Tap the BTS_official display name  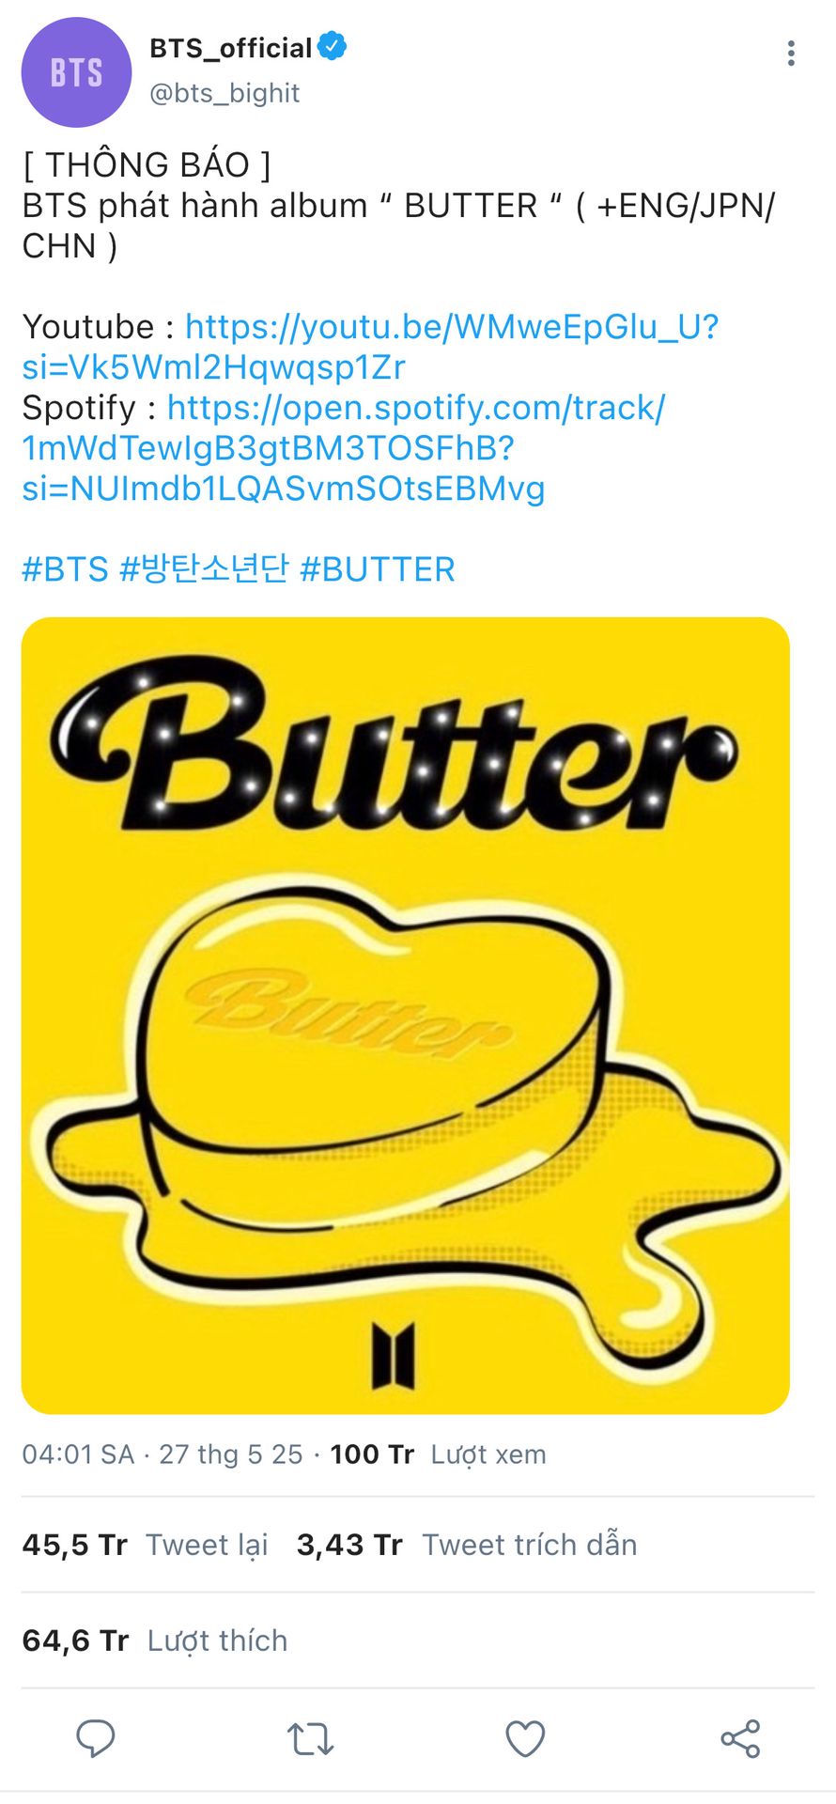pos(230,48)
